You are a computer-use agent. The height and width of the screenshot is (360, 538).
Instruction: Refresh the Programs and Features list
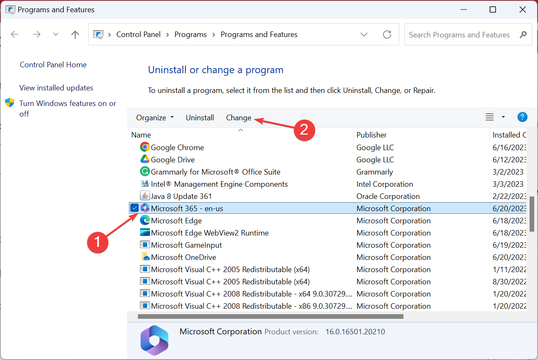(x=387, y=34)
